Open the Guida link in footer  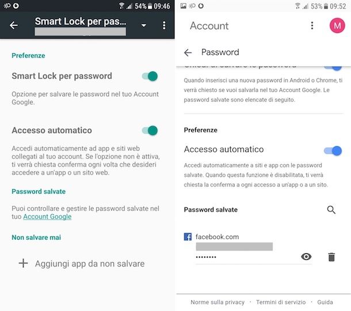(325, 302)
